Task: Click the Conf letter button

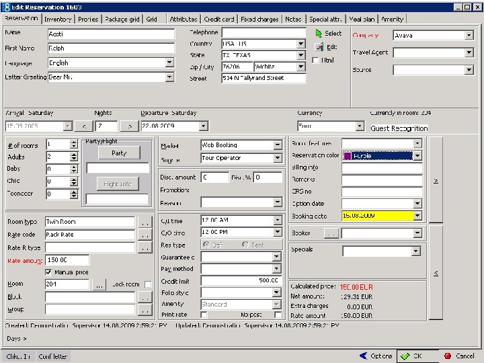Action: 53,356
